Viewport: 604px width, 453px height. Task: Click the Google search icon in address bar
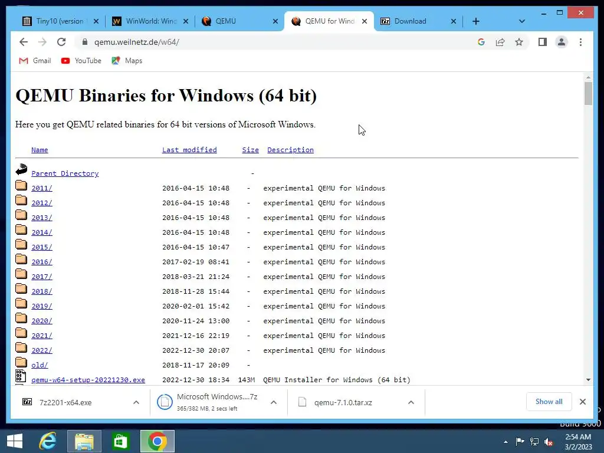click(481, 42)
